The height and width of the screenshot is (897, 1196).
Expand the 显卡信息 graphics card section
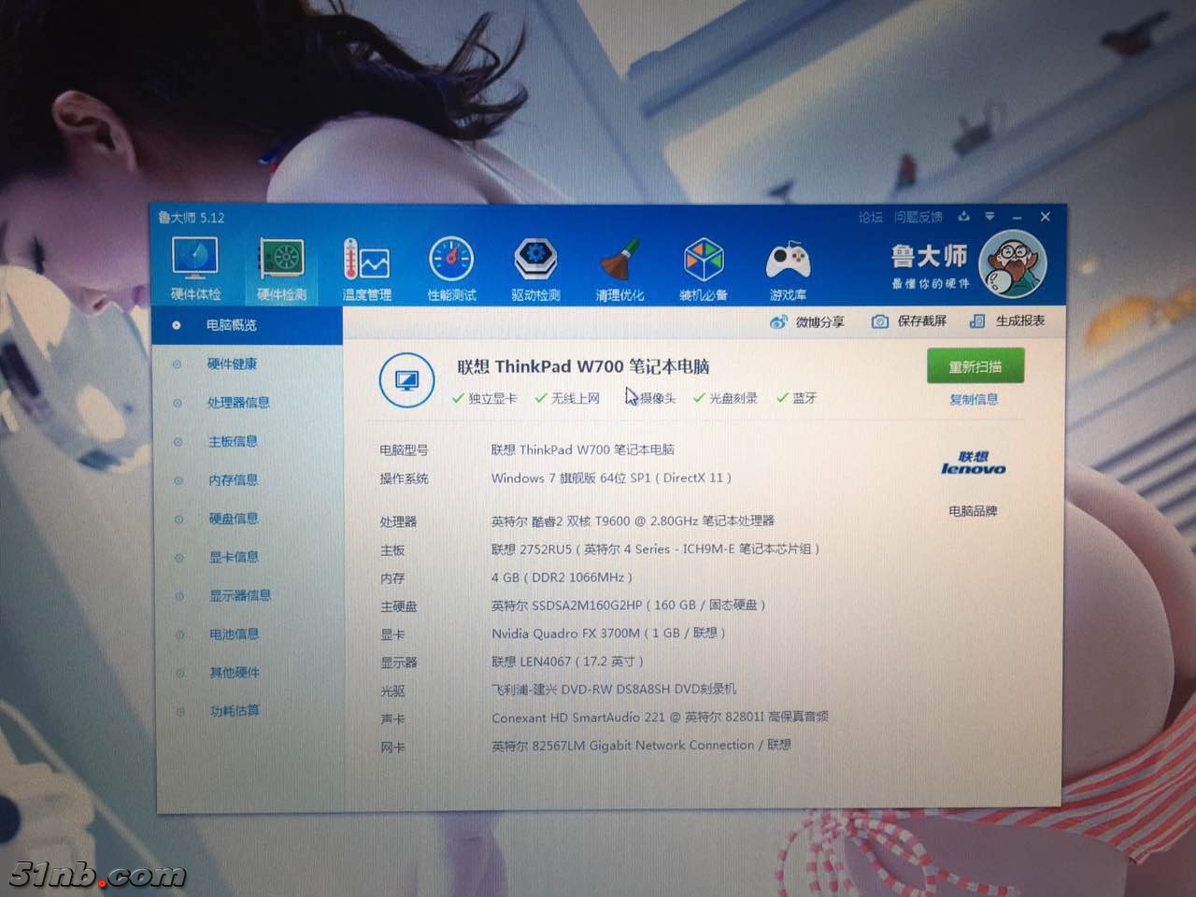234,557
